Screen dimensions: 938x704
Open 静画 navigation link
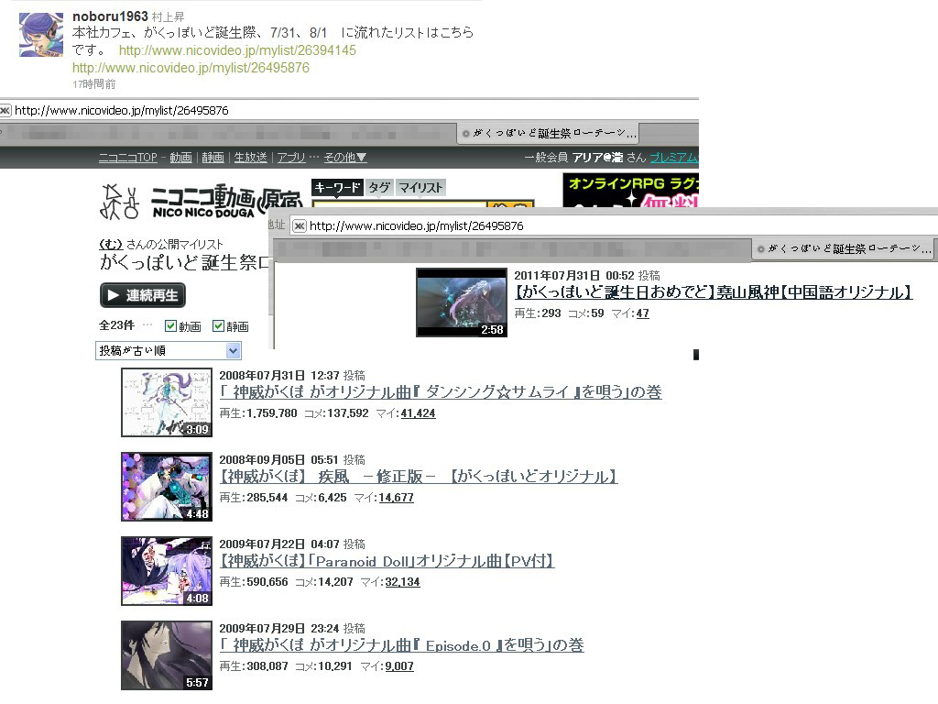(213, 158)
